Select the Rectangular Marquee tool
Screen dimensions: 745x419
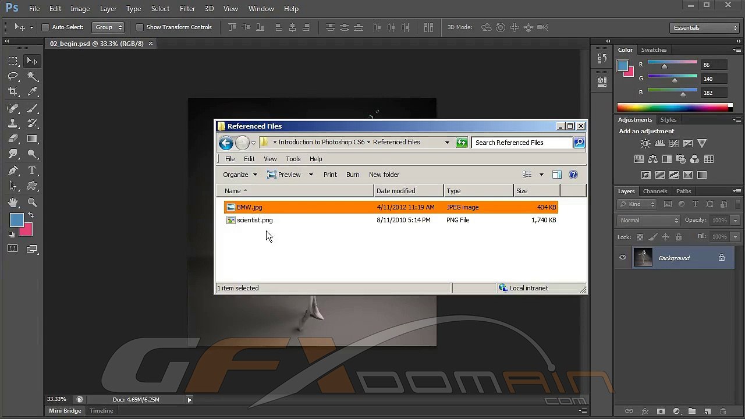click(13, 61)
